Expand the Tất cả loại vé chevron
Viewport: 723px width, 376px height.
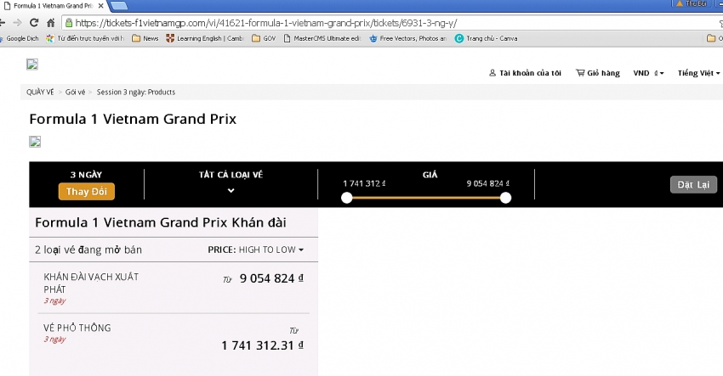tap(231, 190)
